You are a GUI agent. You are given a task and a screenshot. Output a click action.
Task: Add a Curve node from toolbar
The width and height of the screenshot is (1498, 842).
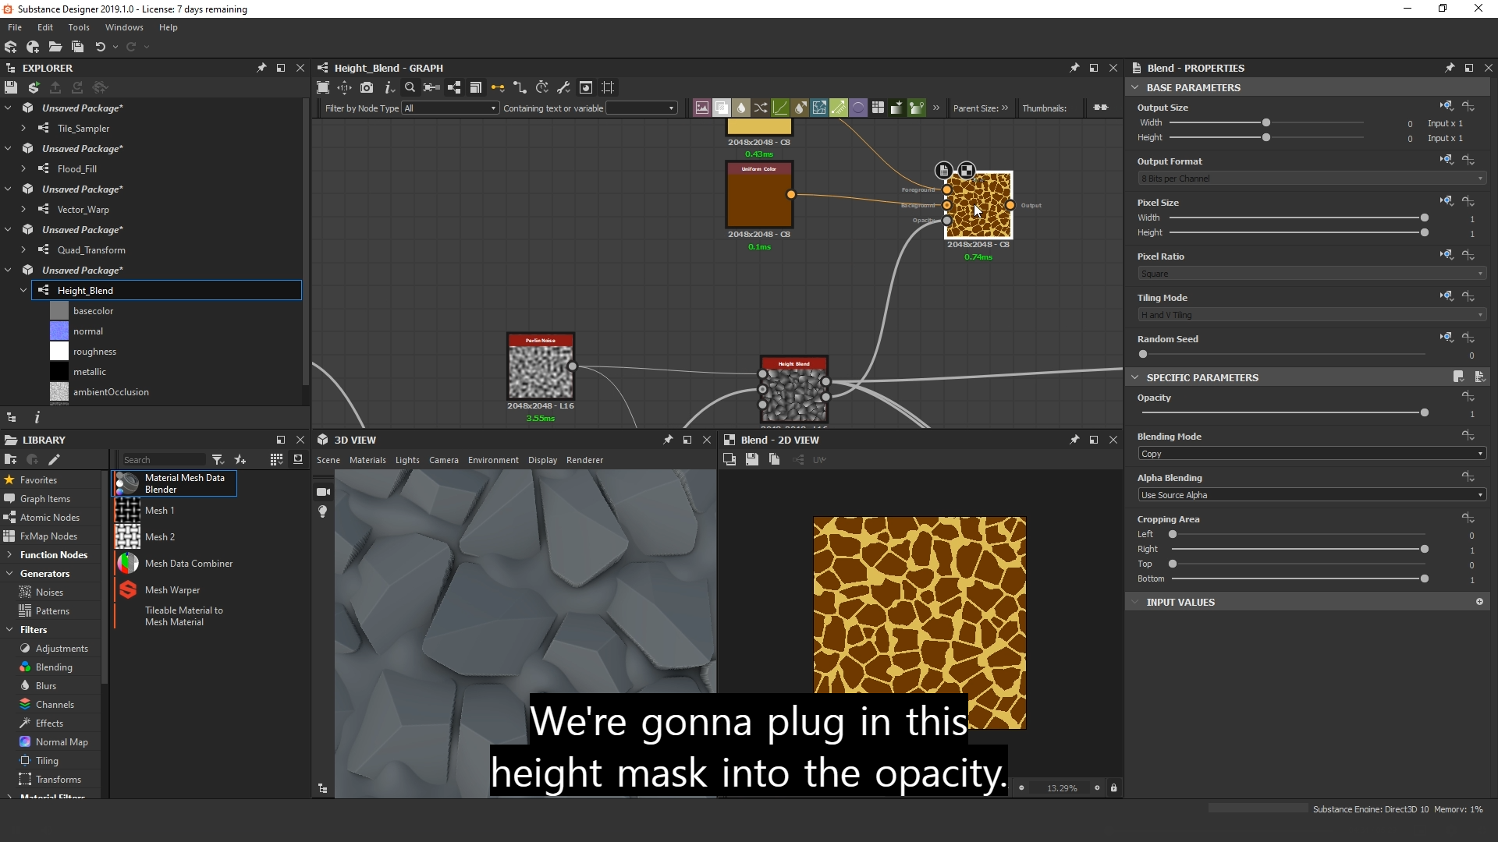(x=780, y=108)
